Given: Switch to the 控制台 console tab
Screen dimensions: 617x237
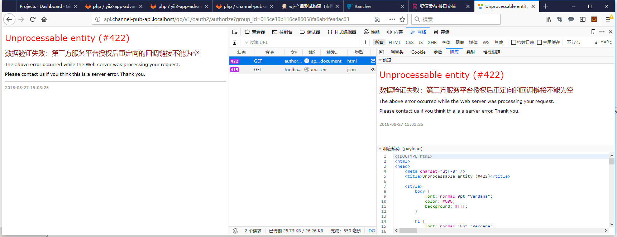Looking at the screenshot, I should 282,32.
